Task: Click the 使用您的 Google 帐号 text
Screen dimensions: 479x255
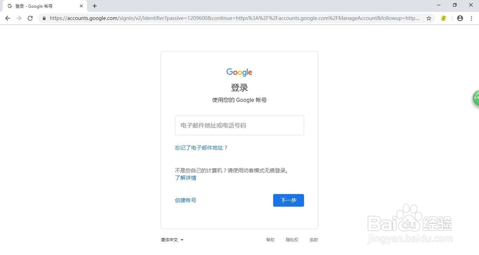Action: click(239, 100)
